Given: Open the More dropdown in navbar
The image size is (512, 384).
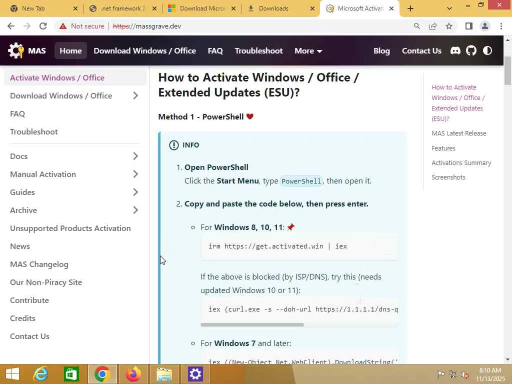Looking at the screenshot, I should [308, 50].
